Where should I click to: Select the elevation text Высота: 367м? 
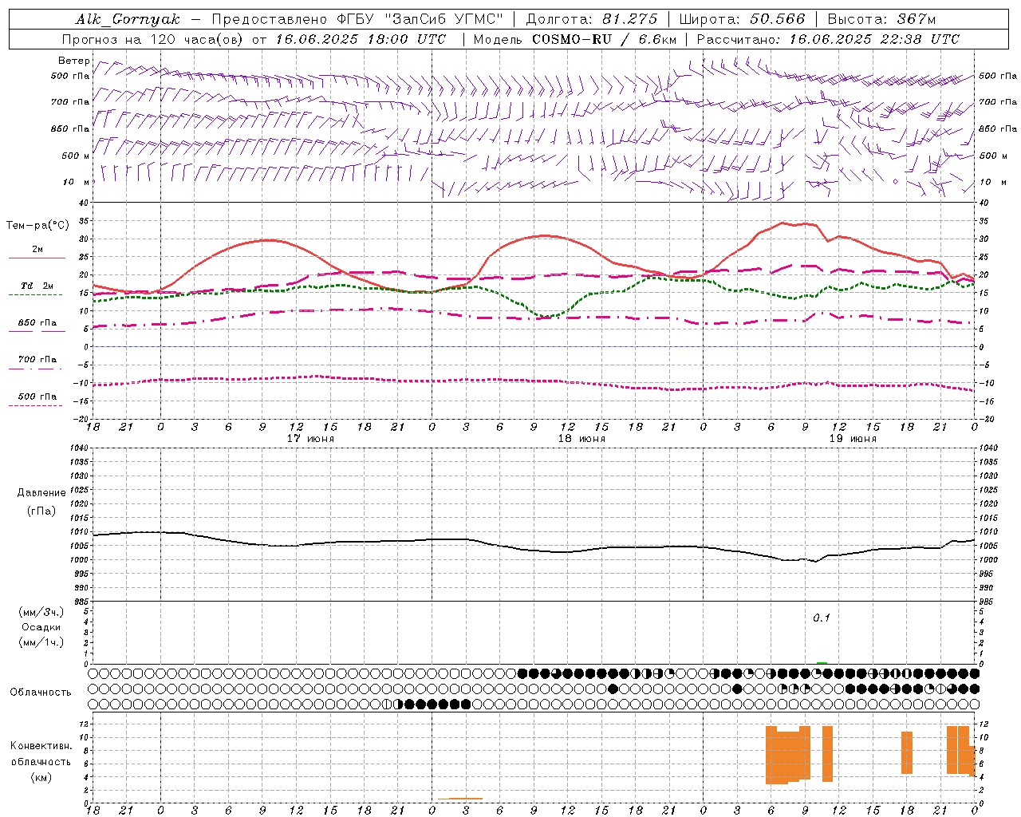coord(881,19)
